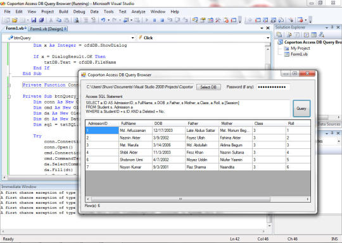
Task: Click the New Project toolbar icon
Action: 7,20
